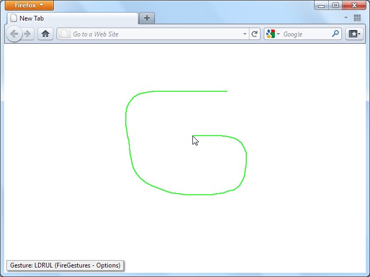Click the Gesture LDRUL status text
This screenshot has height=277, width=370.
point(65,265)
